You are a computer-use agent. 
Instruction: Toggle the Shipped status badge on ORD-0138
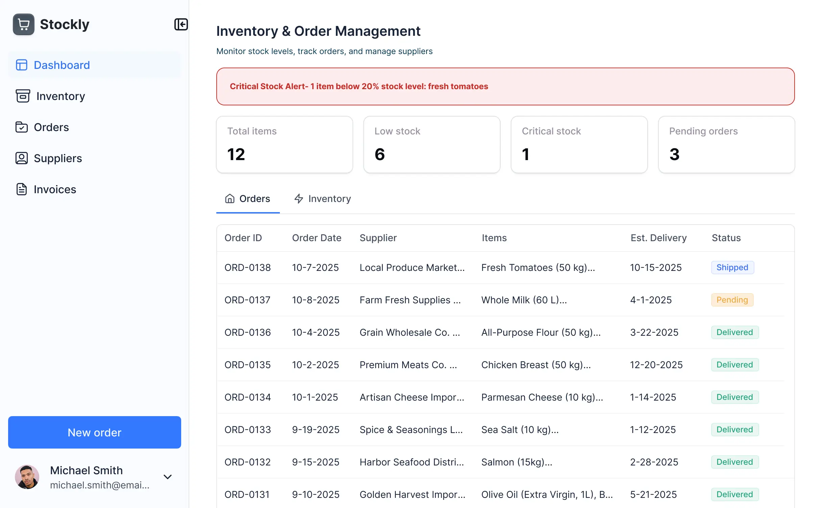732,267
